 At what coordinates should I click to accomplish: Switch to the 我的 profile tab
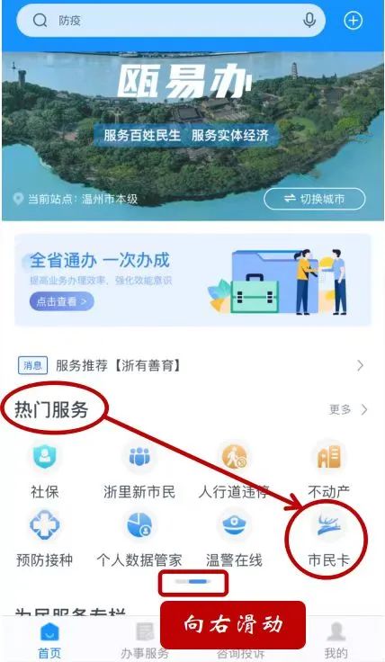point(336,640)
